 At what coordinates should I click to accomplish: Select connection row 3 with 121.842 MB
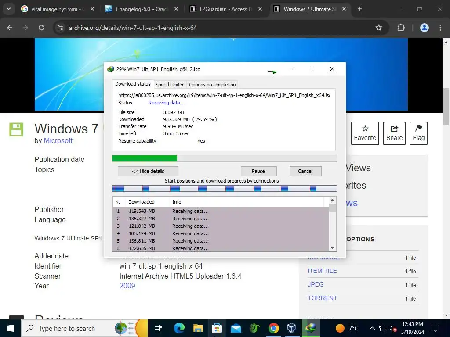pos(221,226)
